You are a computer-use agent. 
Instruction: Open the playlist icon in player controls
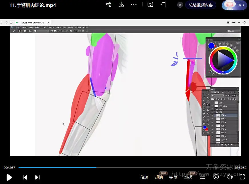tap(202, 177)
